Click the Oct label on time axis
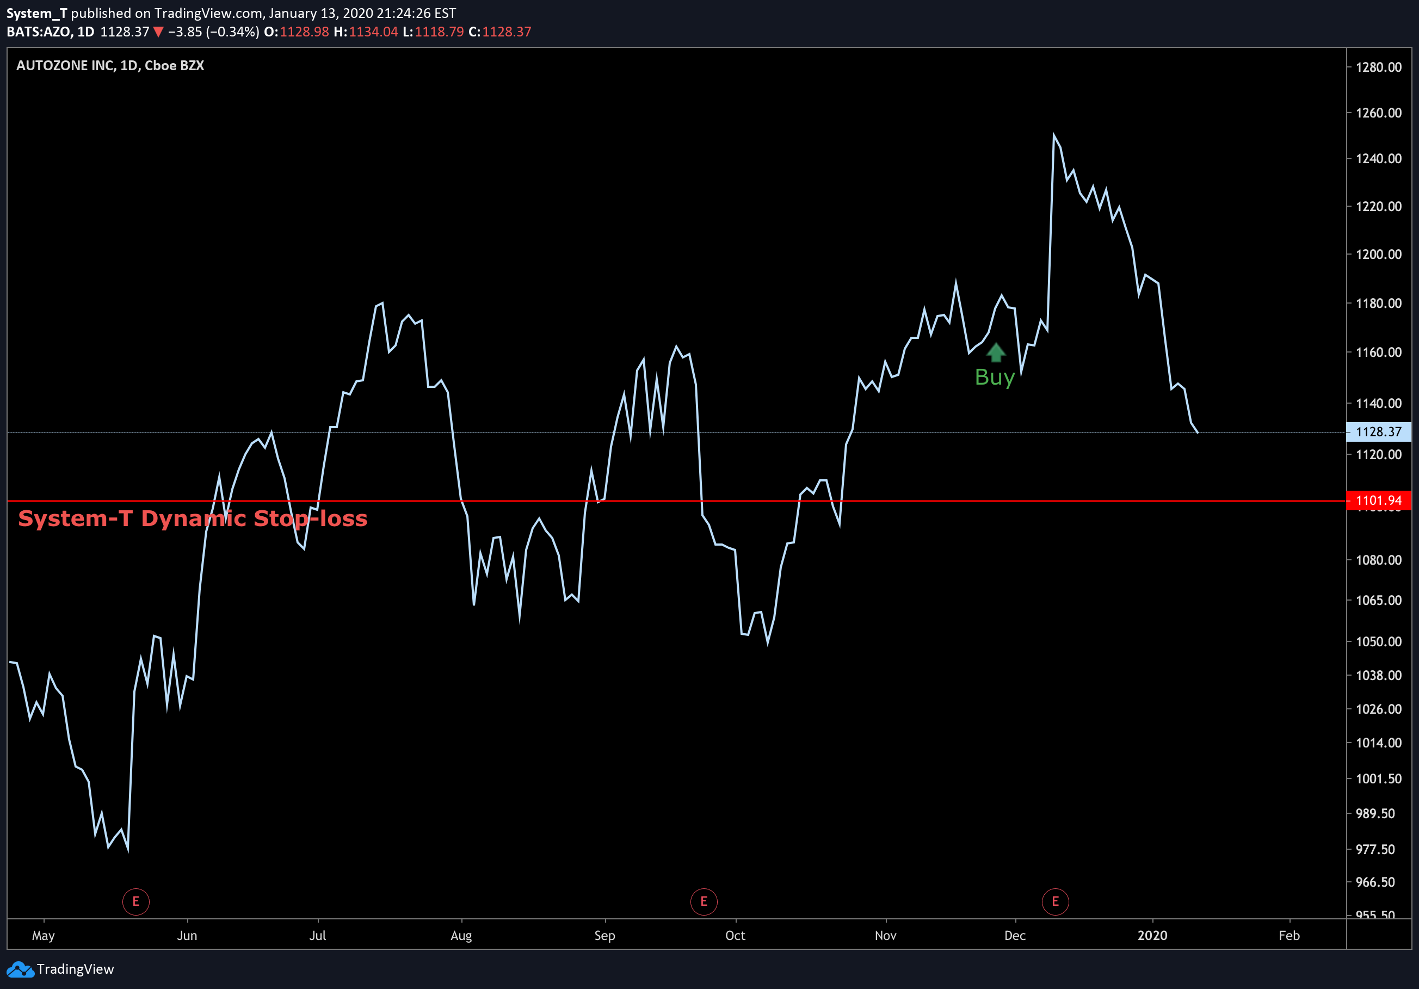 pyautogui.click(x=735, y=936)
